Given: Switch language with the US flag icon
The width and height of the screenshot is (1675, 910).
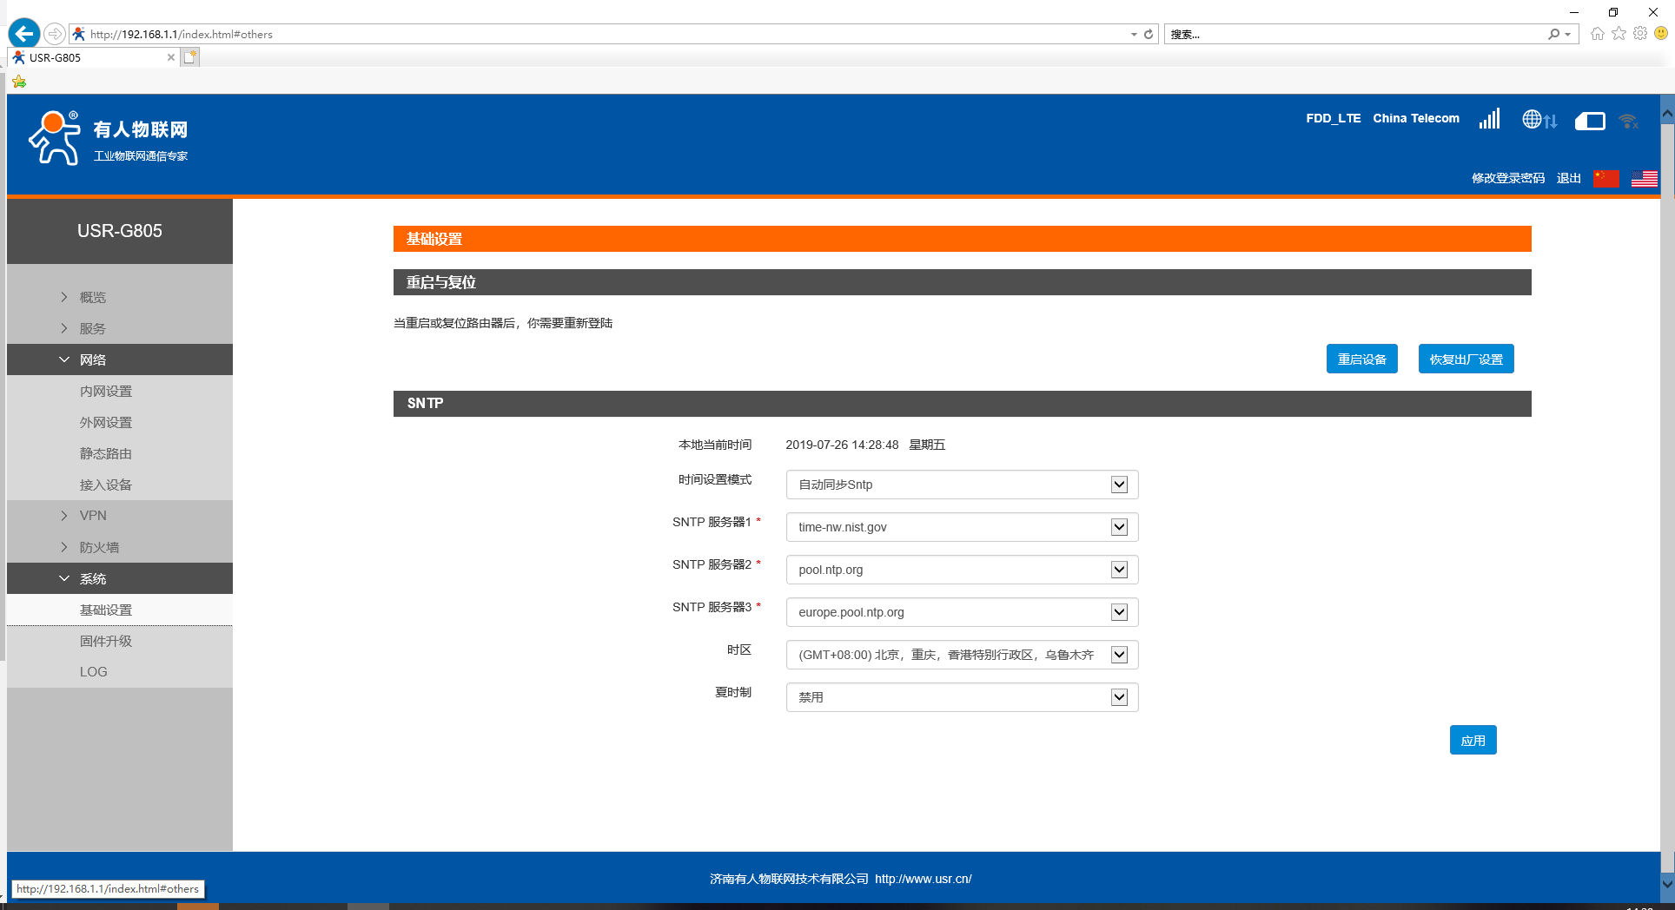Looking at the screenshot, I should pos(1644,178).
